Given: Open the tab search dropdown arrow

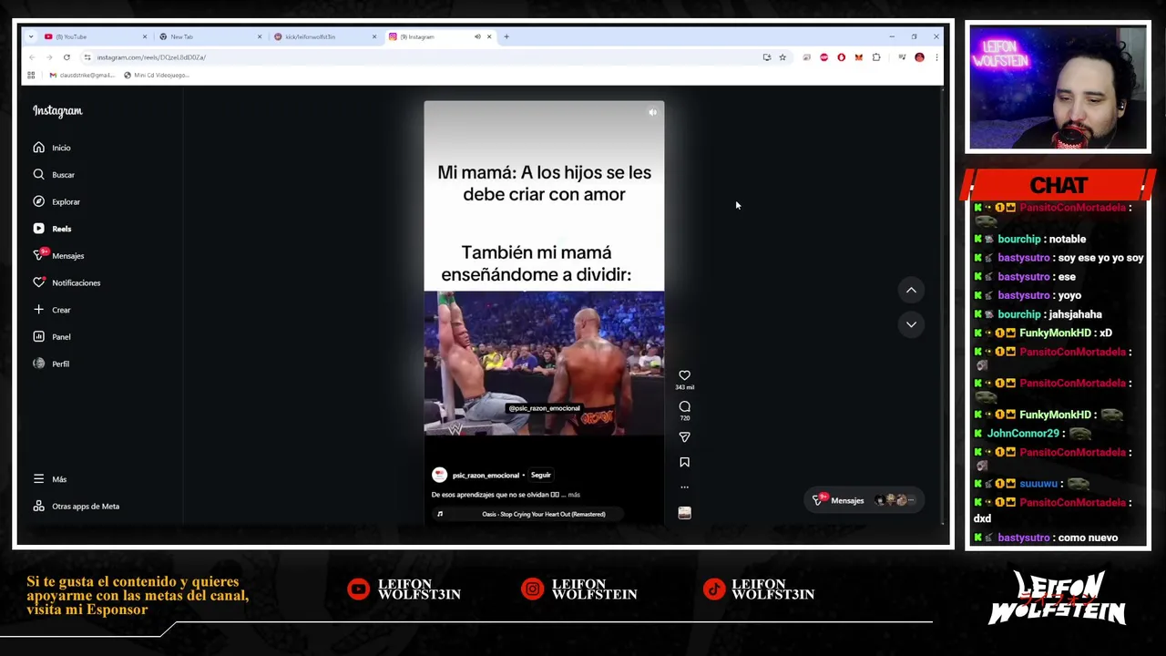Looking at the screenshot, I should (x=31, y=36).
